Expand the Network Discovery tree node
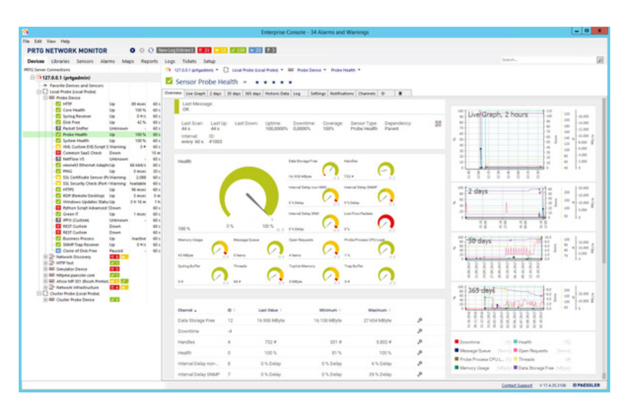The image size is (629, 419). click(45, 257)
